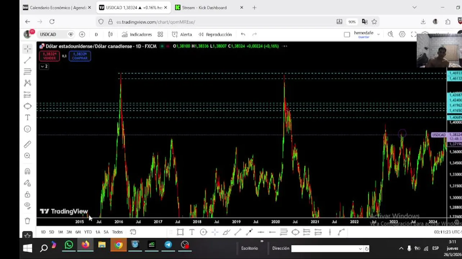Open the chart settings hexagon icon
This screenshot has width=462, height=259.
402,35
